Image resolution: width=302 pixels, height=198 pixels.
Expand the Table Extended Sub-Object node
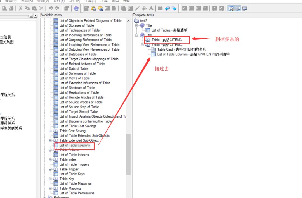pos(50,140)
